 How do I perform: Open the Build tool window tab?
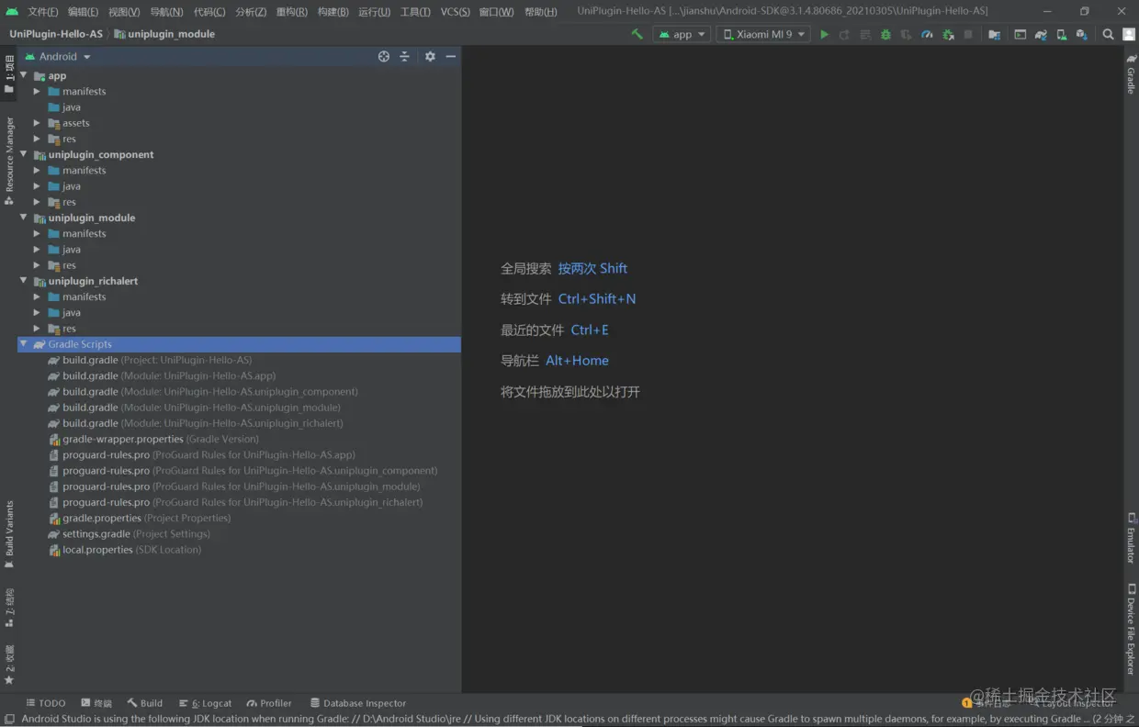click(x=145, y=703)
